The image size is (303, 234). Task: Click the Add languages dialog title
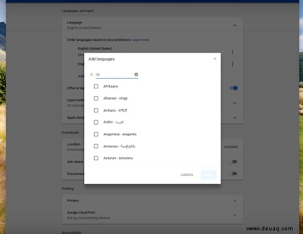(101, 59)
